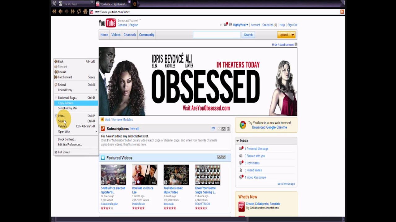The height and width of the screenshot is (222, 396).
Task: Select the YouTube HighlyViral tab
Action: [x=113, y=4]
